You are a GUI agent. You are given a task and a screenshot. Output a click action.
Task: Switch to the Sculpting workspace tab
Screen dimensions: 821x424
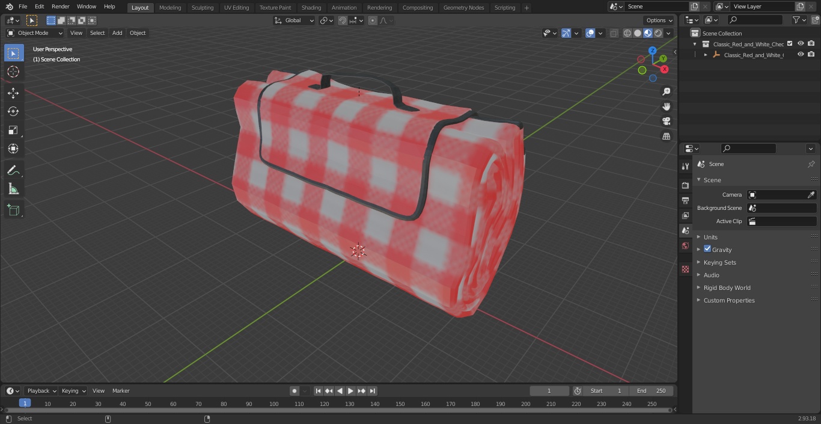point(203,7)
